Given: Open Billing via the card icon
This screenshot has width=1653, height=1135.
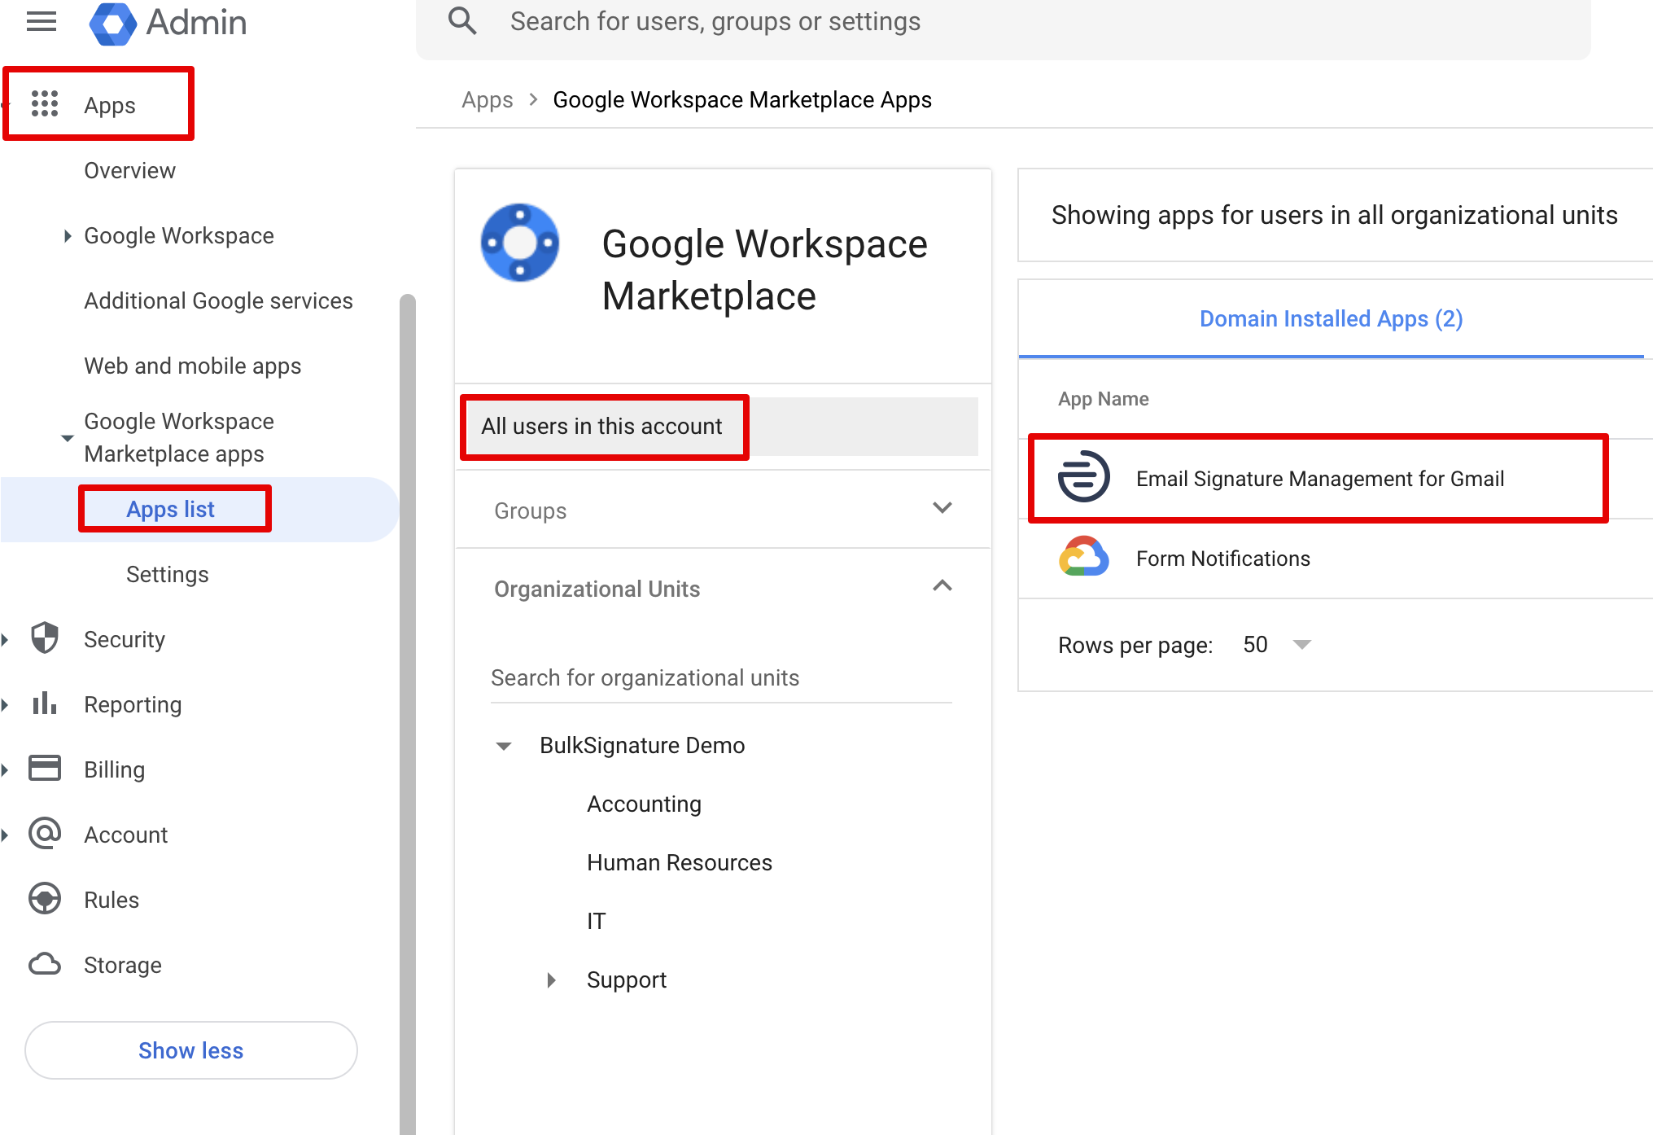Looking at the screenshot, I should [45, 769].
